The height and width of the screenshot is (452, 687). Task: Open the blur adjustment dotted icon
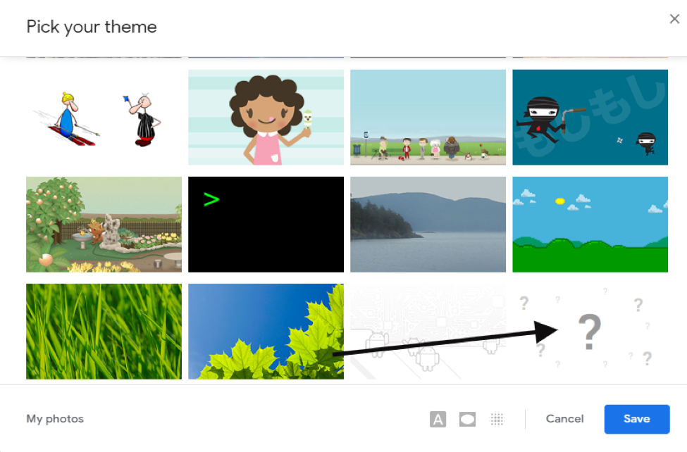497,419
